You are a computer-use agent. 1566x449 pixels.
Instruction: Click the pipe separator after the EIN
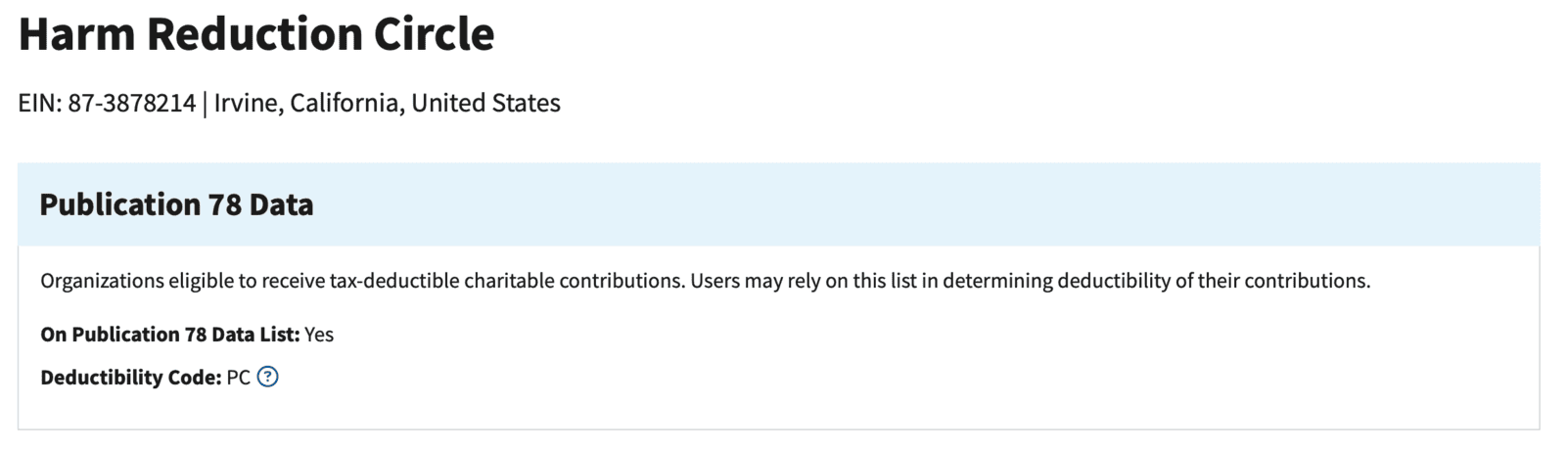point(205,103)
